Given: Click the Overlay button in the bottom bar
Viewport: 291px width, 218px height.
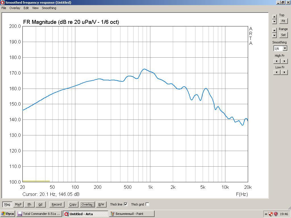Looking at the screenshot, I should (x=87, y=204).
